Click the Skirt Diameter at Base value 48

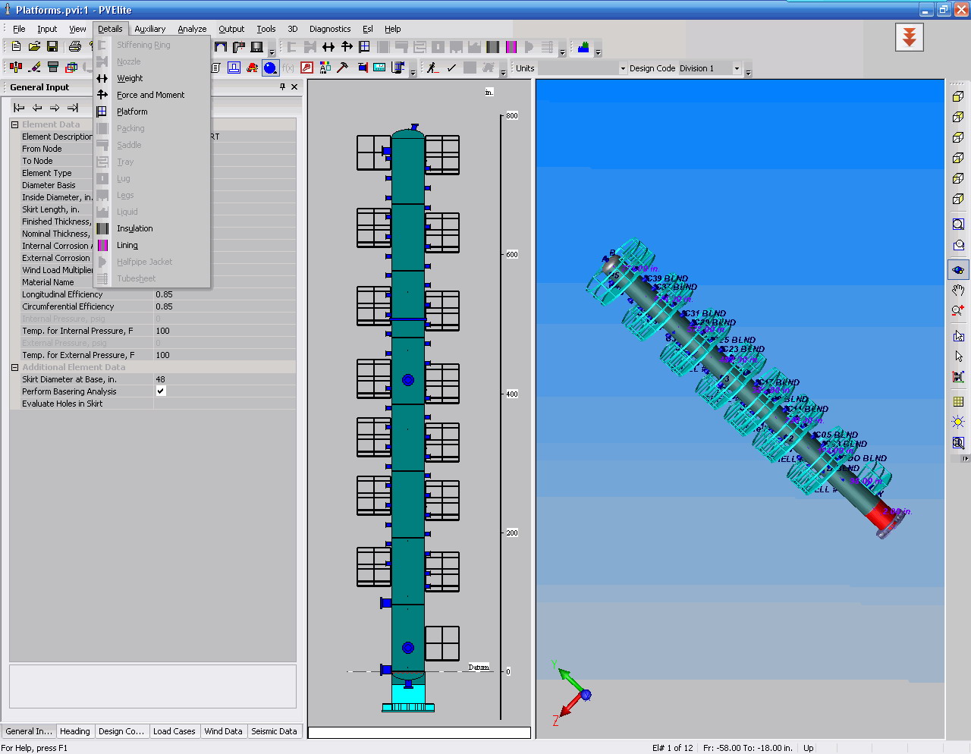[225, 379]
